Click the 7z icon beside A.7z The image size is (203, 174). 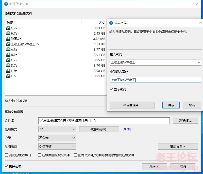(x=8, y=49)
